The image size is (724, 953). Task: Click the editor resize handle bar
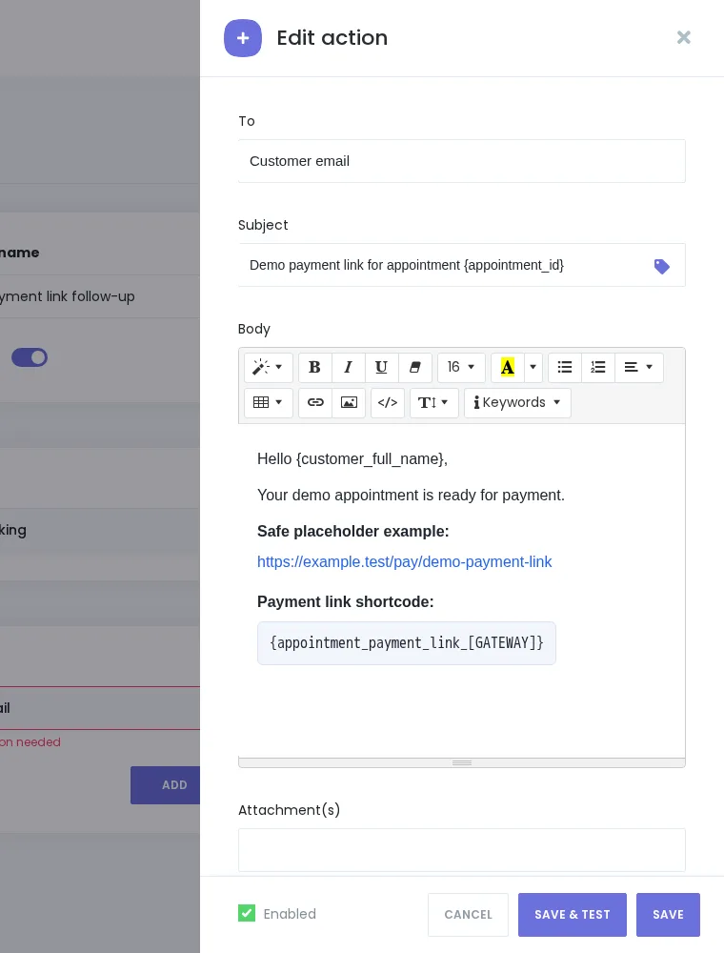coord(462,762)
